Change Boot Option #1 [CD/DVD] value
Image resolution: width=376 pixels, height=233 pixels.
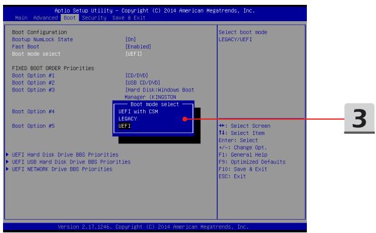click(136, 76)
